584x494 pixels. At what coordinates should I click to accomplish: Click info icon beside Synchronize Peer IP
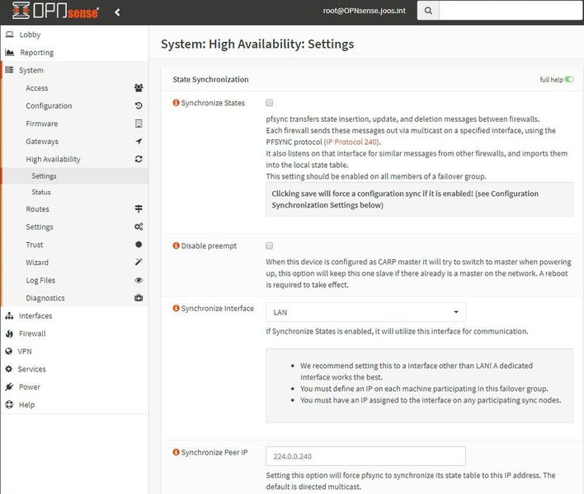[x=177, y=452]
